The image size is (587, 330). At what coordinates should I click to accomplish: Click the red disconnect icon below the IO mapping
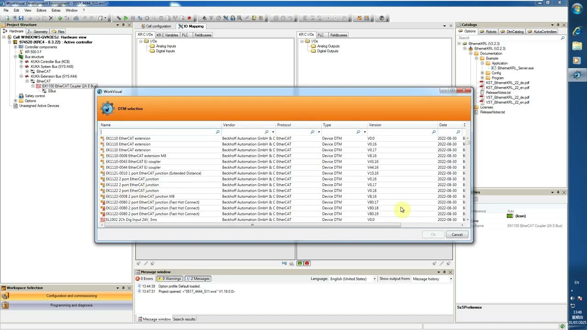pos(307,264)
